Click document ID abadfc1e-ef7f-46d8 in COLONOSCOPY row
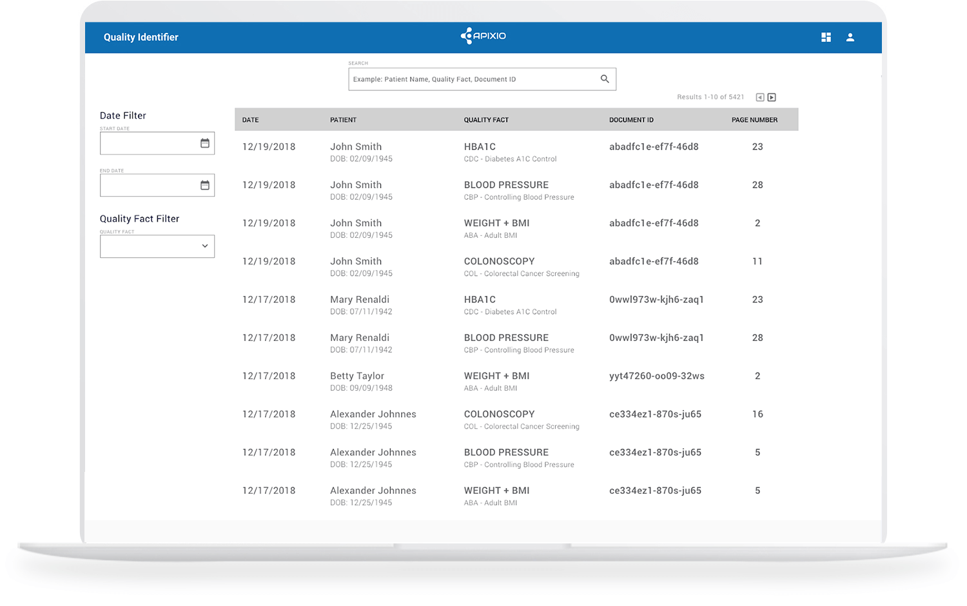Image resolution: width=967 pixels, height=606 pixels. 654,261
